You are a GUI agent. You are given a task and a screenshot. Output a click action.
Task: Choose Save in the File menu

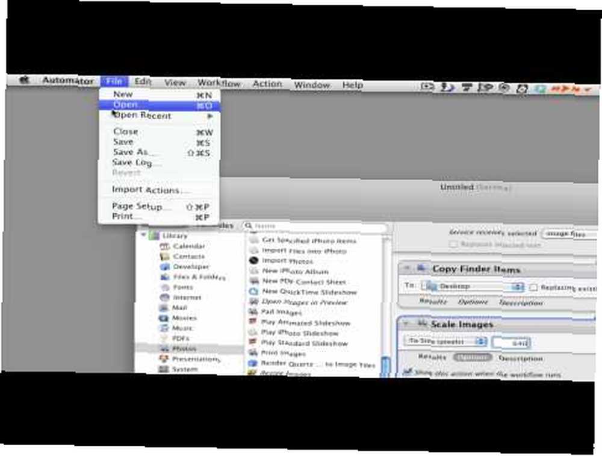pyautogui.click(x=160, y=142)
